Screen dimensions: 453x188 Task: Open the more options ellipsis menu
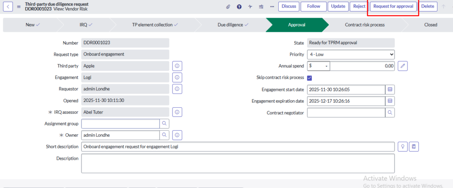[x=272, y=7]
